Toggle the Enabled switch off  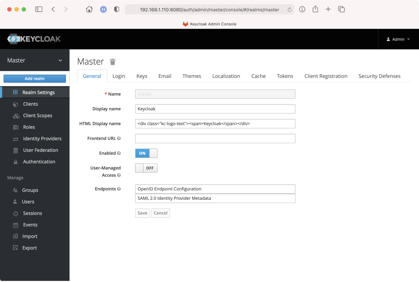pyautogui.click(x=146, y=153)
